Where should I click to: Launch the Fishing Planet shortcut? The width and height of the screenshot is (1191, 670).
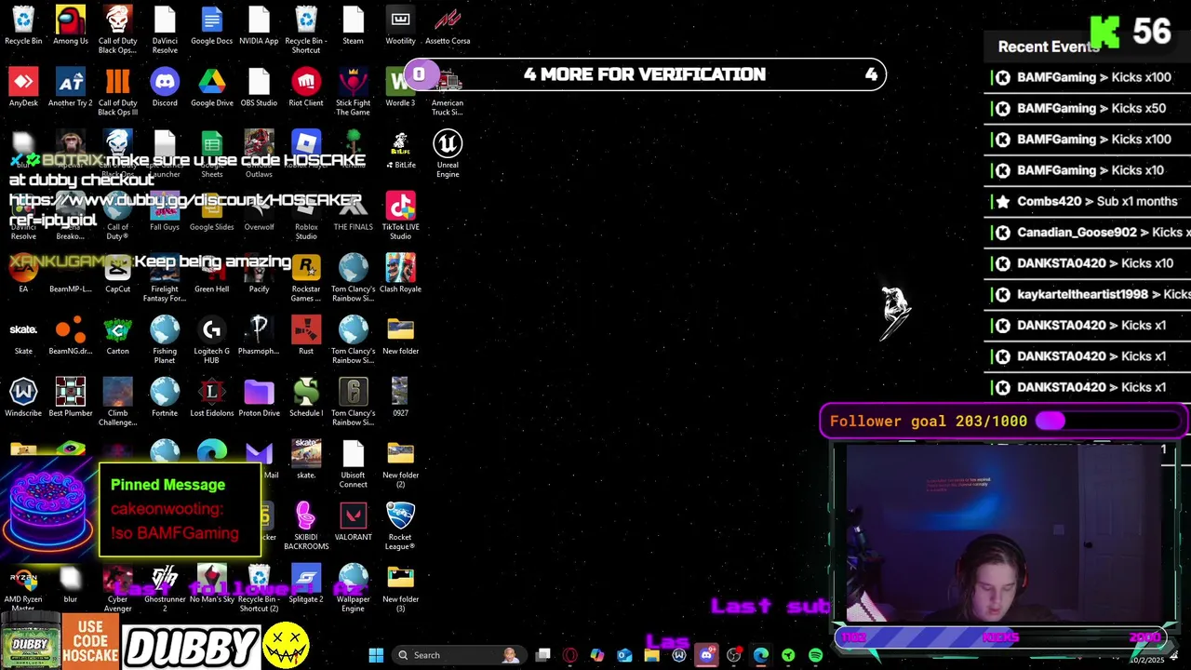coord(165,340)
